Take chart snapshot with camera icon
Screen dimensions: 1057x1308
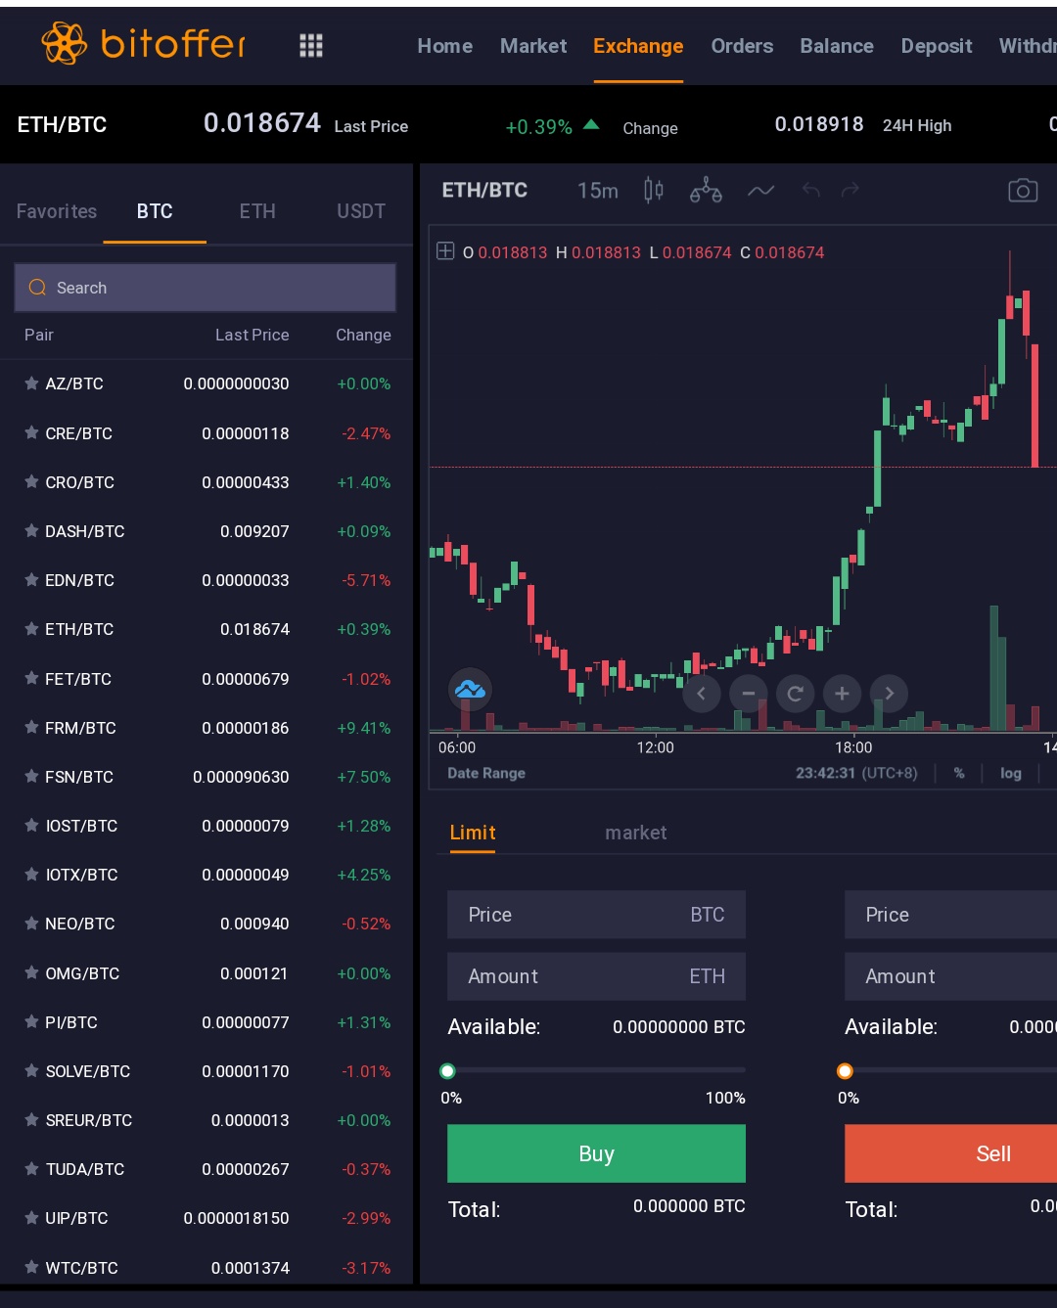(x=1023, y=191)
